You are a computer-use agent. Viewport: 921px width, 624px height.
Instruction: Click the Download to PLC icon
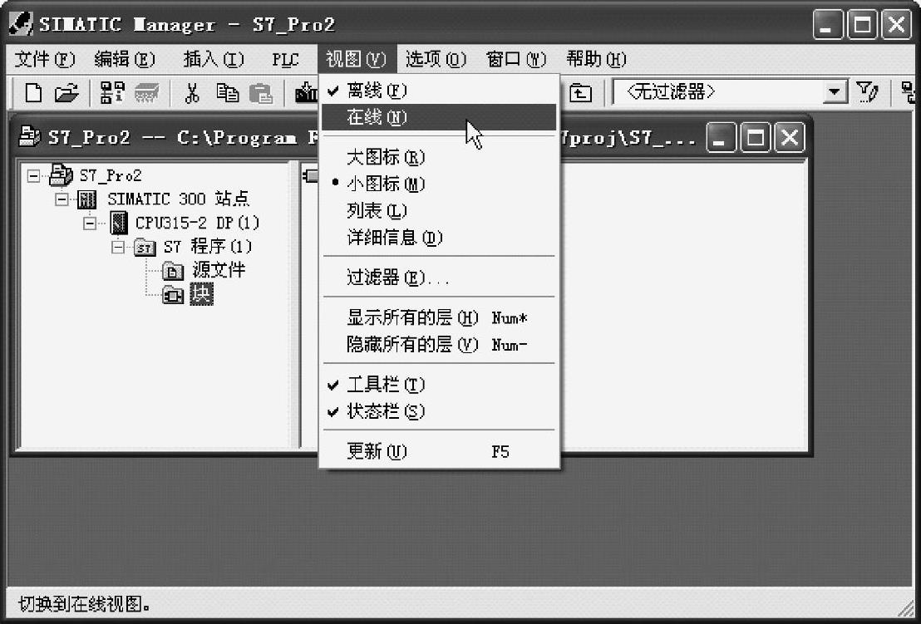pyautogui.click(x=306, y=93)
